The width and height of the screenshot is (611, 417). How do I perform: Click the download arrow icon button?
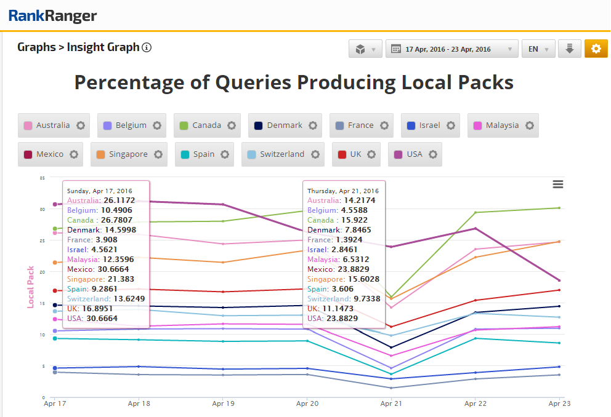(570, 49)
